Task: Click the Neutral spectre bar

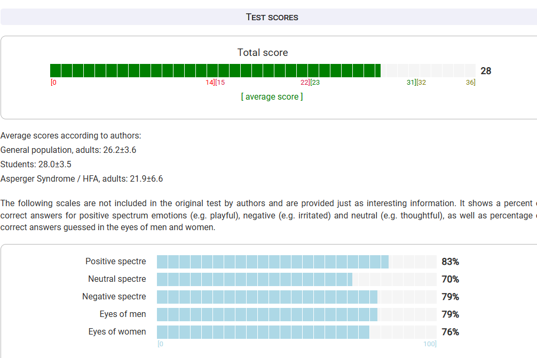Action: pyautogui.click(x=254, y=279)
